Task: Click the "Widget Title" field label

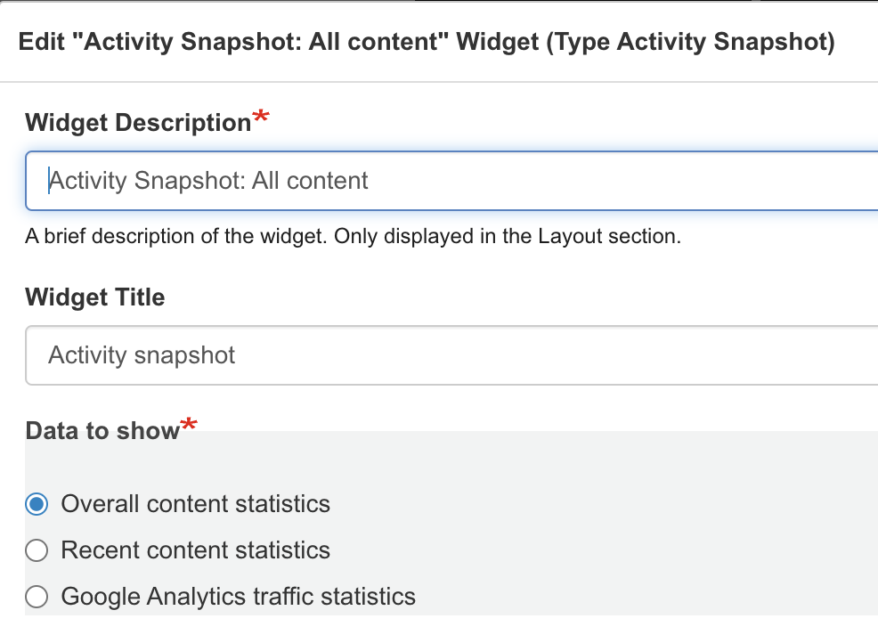Action: 95,297
